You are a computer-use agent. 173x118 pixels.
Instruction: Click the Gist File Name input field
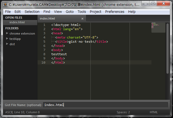pyautogui.click(x=106, y=105)
